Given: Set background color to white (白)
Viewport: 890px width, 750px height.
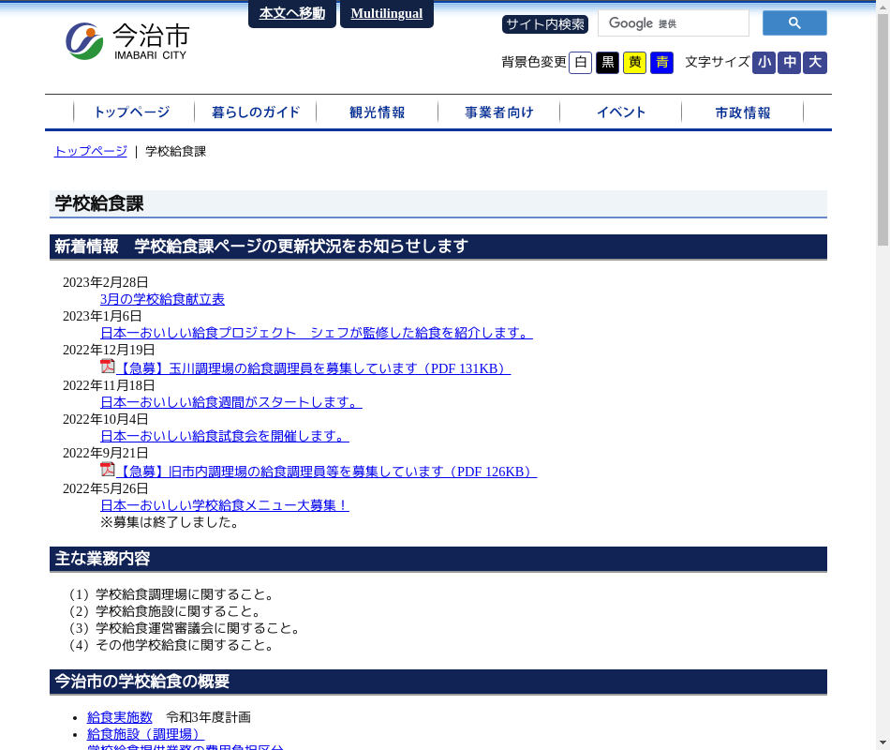Looking at the screenshot, I should [x=580, y=63].
